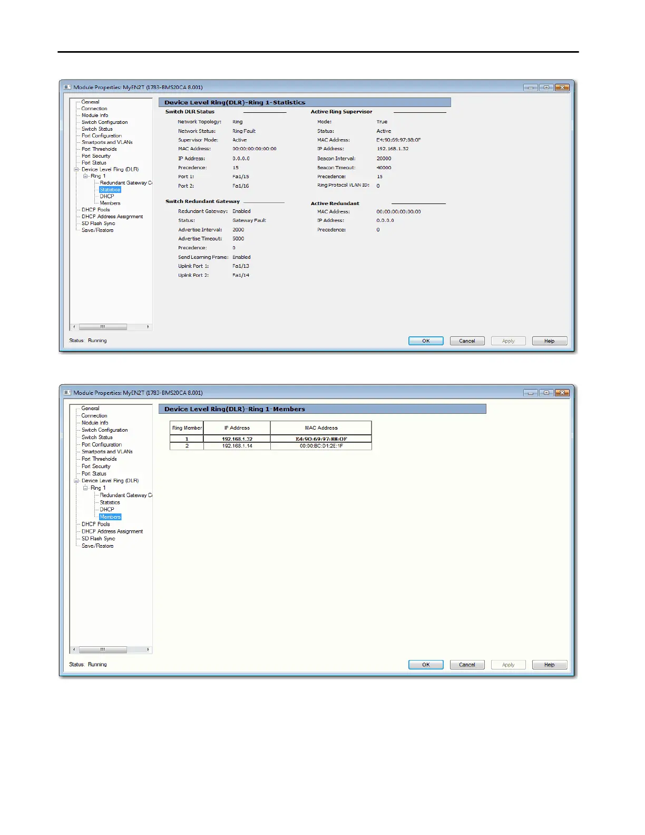Collapse Device Level Ring (DLR) node in Members window
Image resolution: width=645 pixels, height=835 pixels.
(x=76, y=481)
